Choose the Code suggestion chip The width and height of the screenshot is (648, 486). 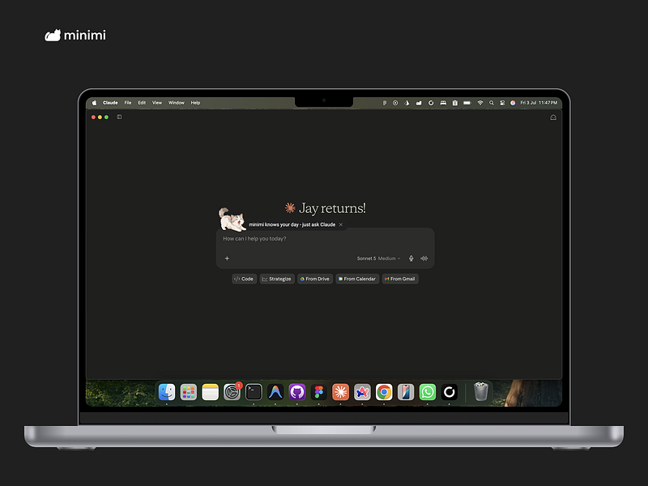245,279
